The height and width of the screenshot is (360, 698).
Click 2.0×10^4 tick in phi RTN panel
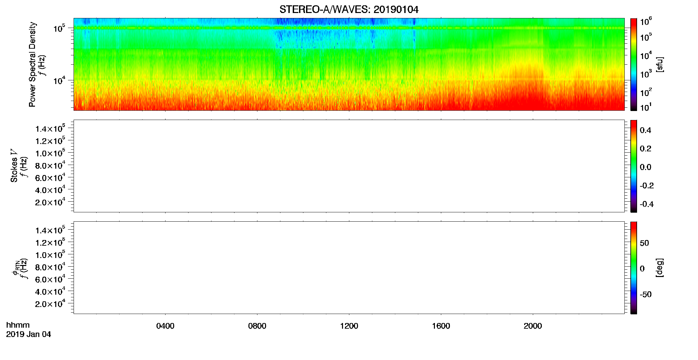click(x=50, y=303)
